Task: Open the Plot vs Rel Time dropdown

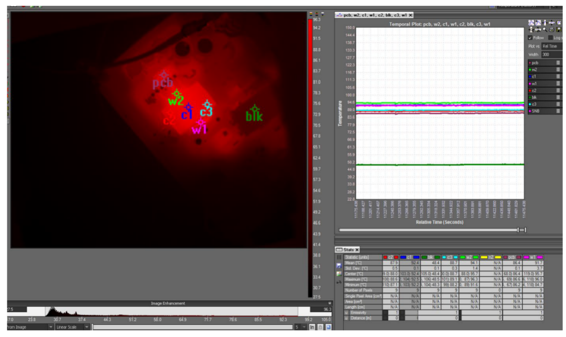Action: click(552, 46)
